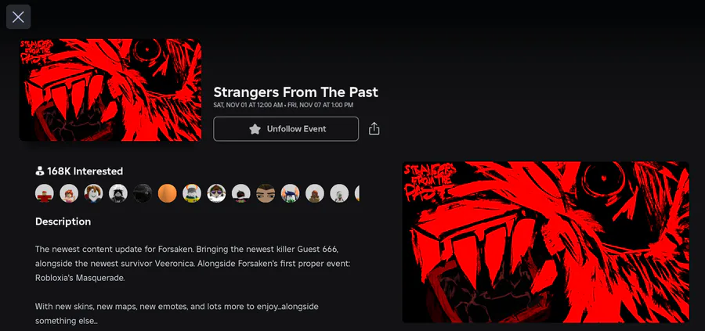Screen dimensions: 705x331
Task: Click the Strangers From The Past title
Action: coord(295,92)
